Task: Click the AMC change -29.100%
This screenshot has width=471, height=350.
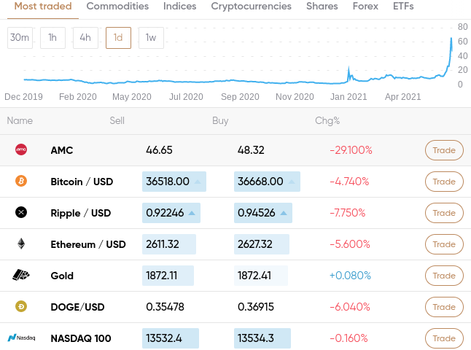Action: tap(351, 150)
